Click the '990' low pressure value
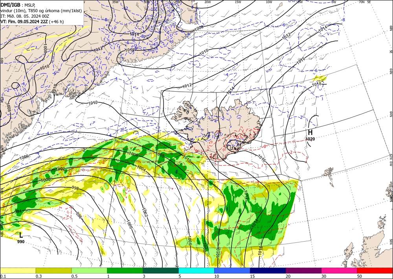 (x=21, y=242)
